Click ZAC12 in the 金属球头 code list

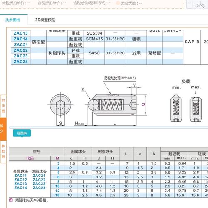point(20,180)
